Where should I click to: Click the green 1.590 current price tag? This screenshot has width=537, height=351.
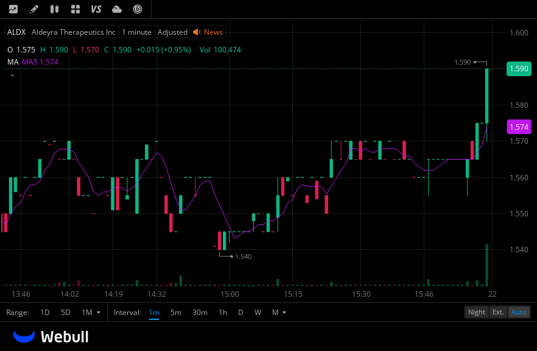[519, 68]
